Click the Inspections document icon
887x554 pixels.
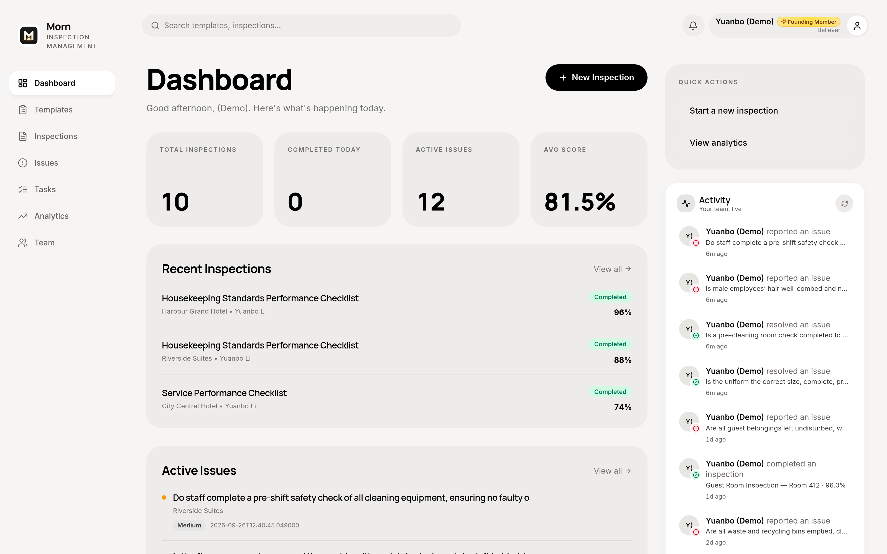pos(23,136)
